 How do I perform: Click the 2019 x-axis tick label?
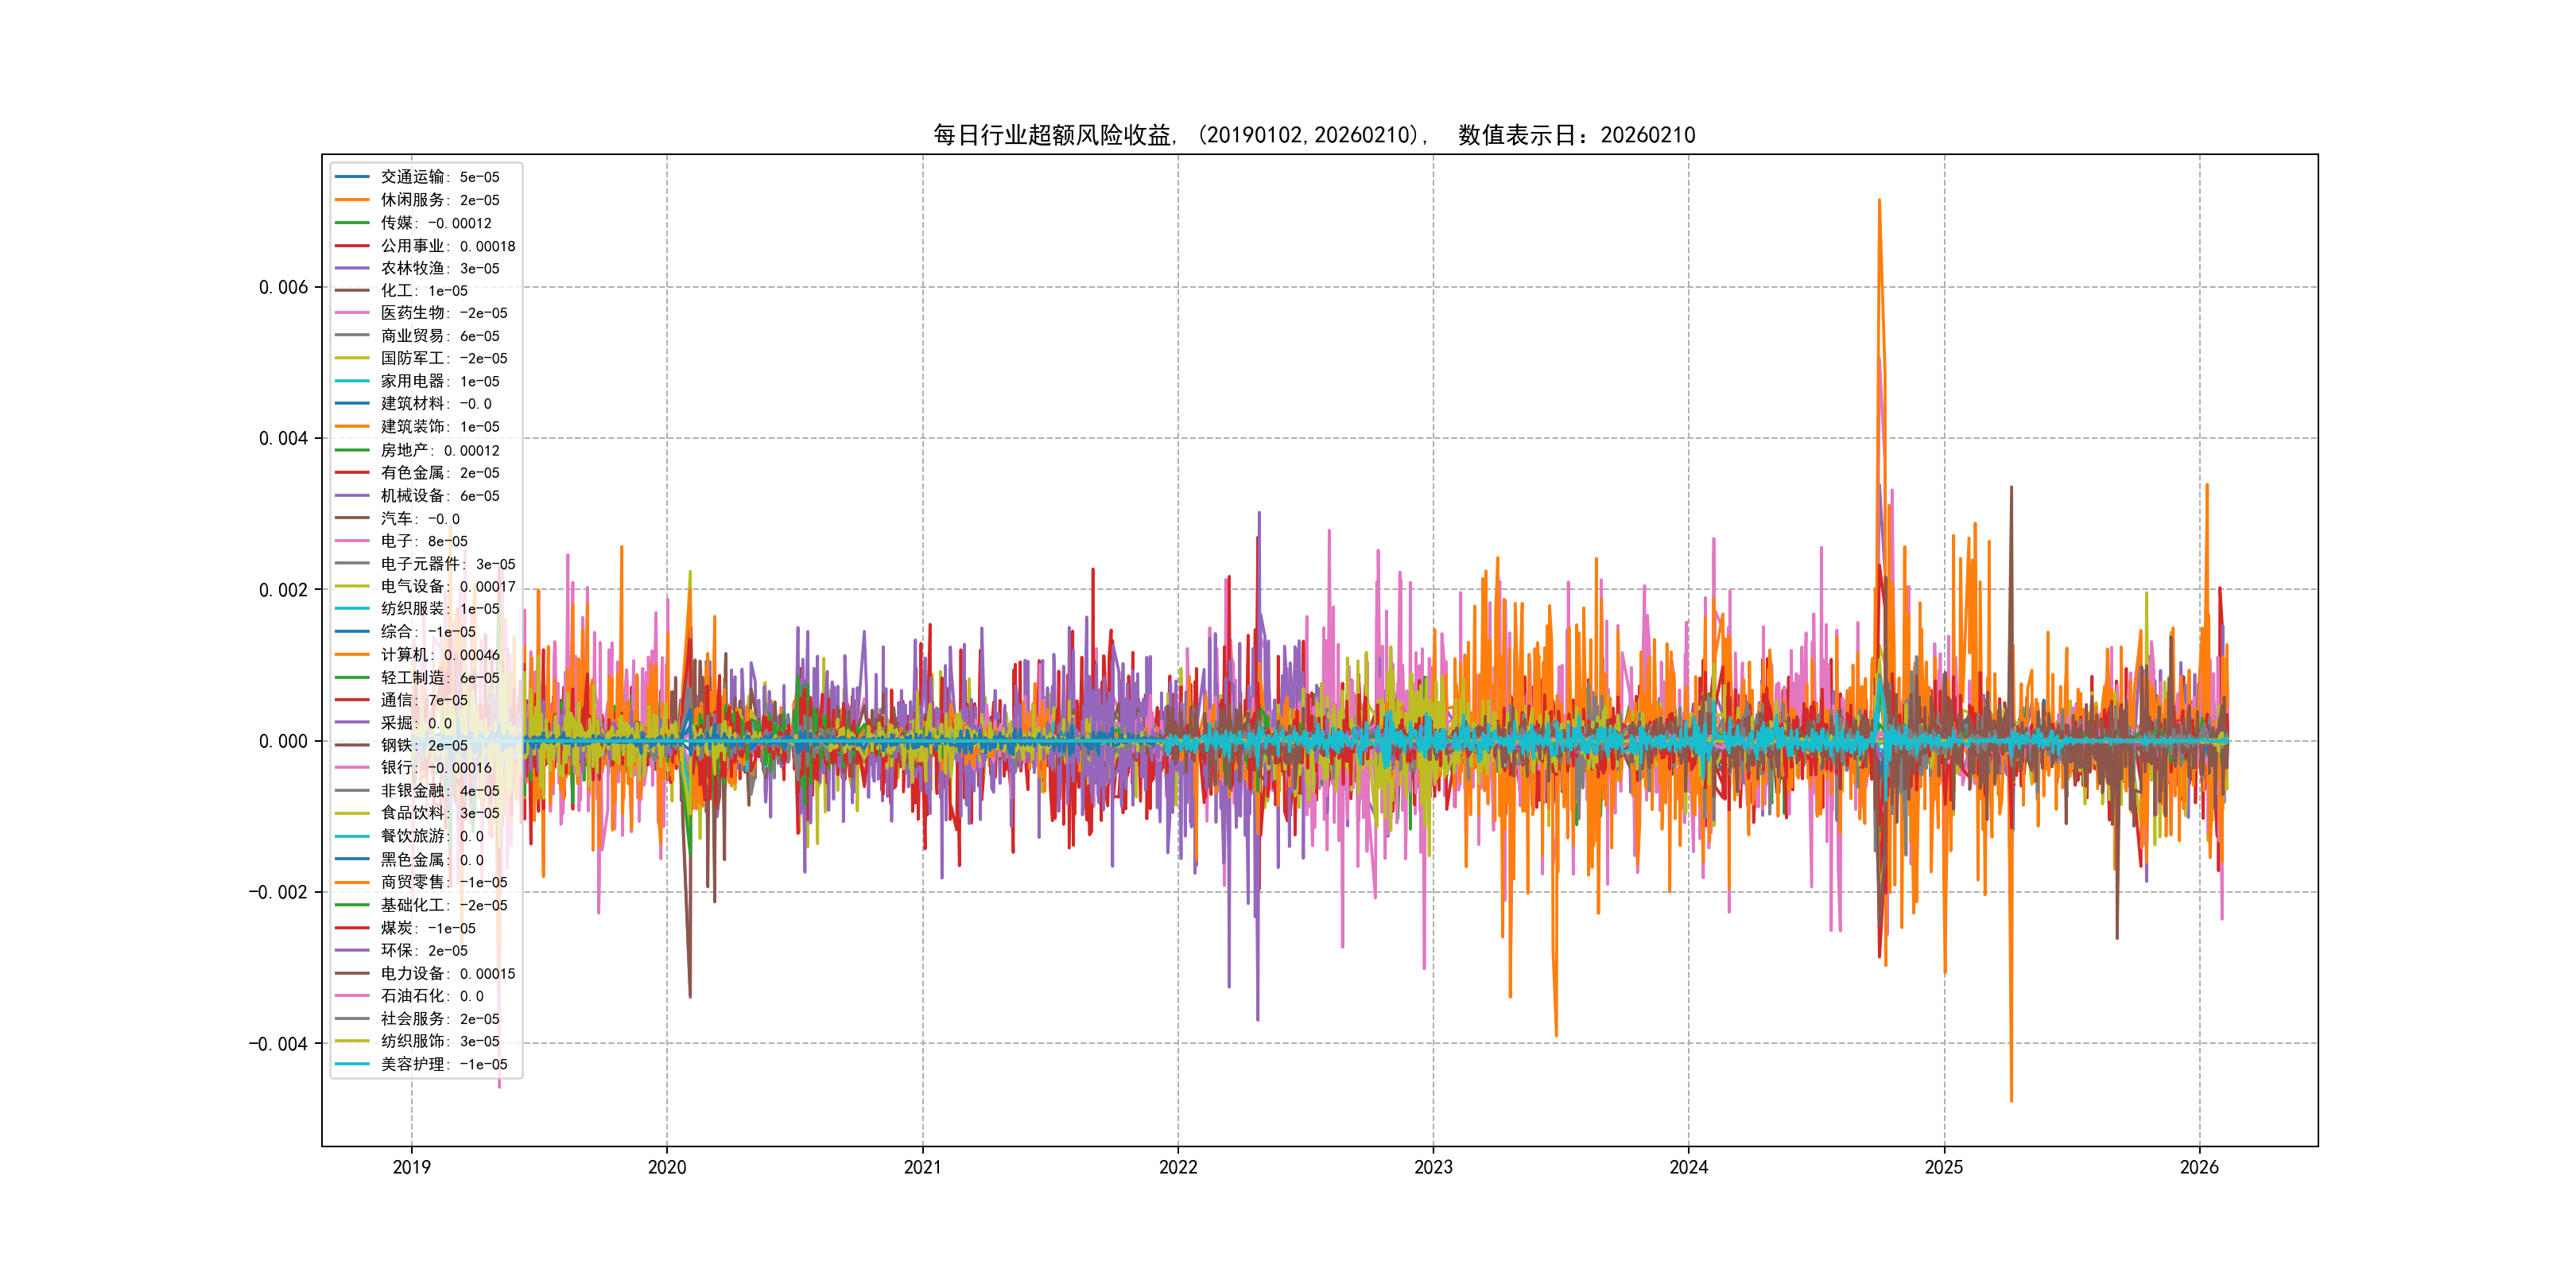[411, 1167]
